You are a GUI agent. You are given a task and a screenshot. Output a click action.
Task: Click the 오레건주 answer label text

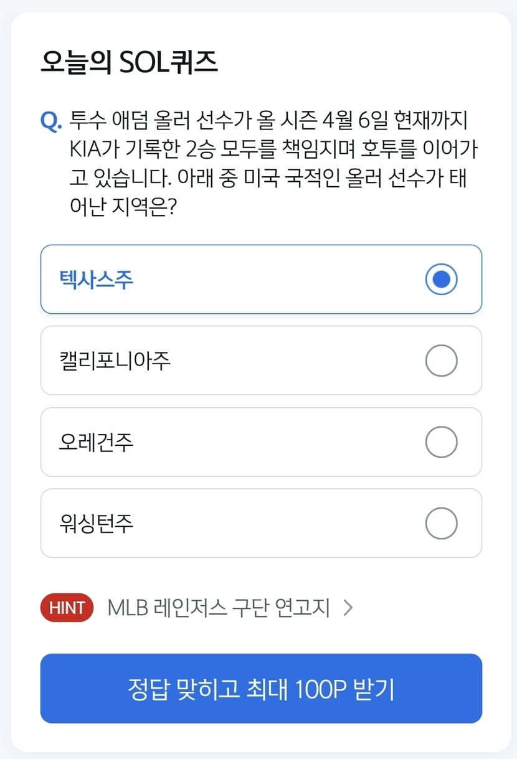click(x=97, y=442)
